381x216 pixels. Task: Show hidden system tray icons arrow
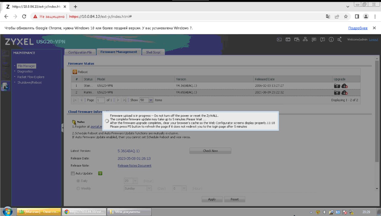pos(311,212)
